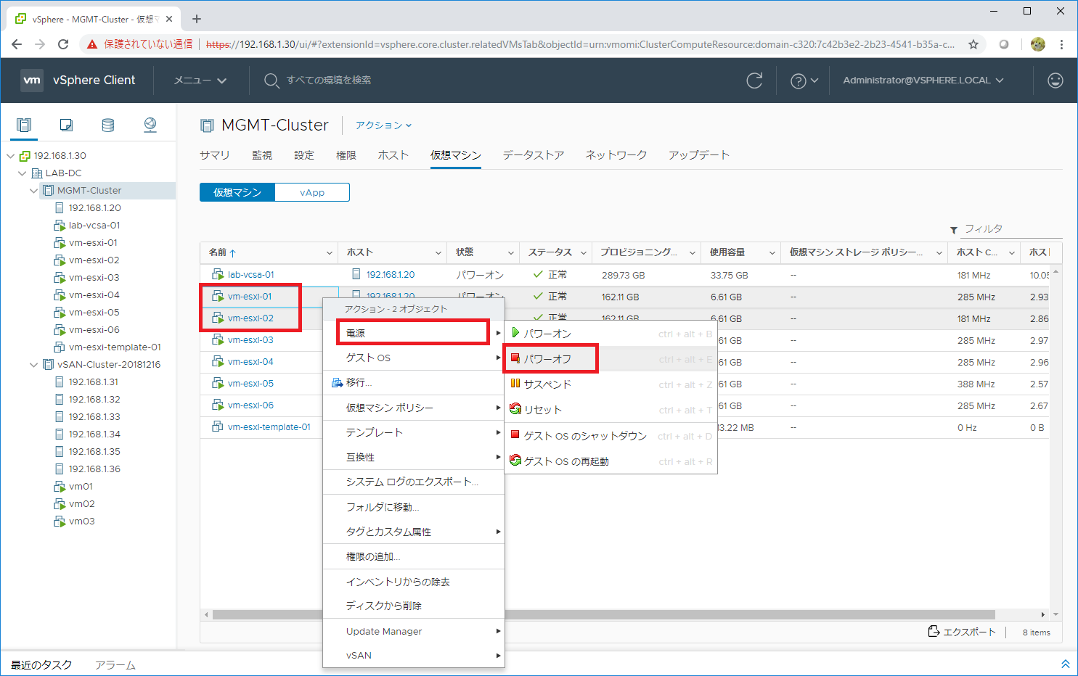The image size is (1078, 676).
Task: Open the 電源 submenu item
Action: tap(414, 333)
